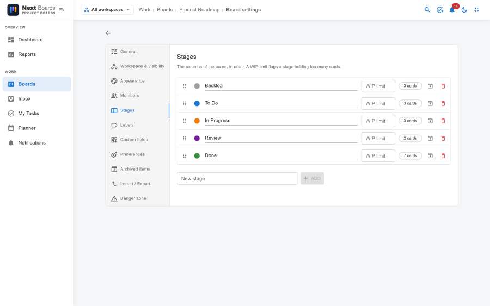Go back using the left arrow
The image size is (490, 306).
point(108,33)
